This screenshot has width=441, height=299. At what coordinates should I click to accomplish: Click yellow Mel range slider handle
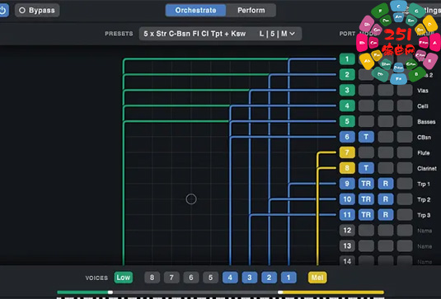280,292
